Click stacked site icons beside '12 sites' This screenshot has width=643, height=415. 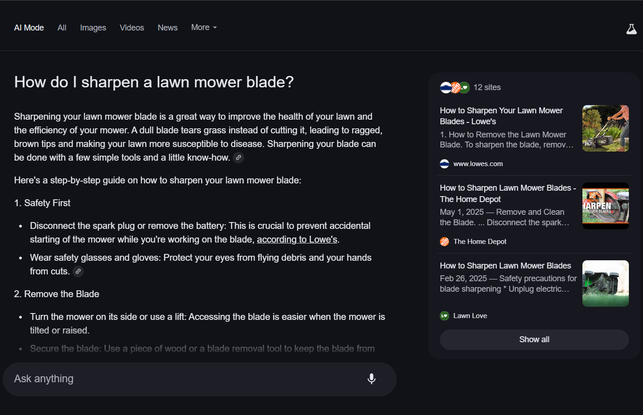[x=454, y=87]
